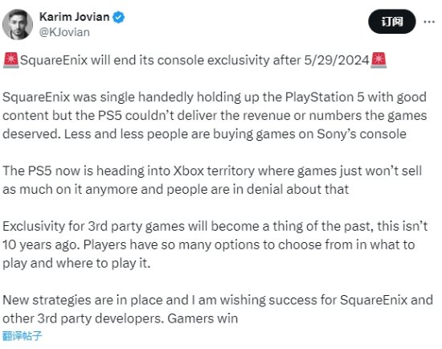Click the phrase "Sony's console"

(362, 134)
